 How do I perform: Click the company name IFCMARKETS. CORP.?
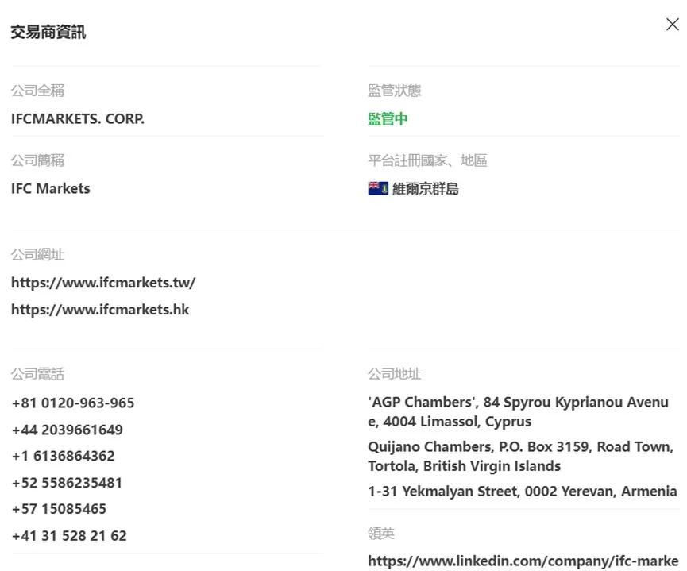(x=78, y=119)
